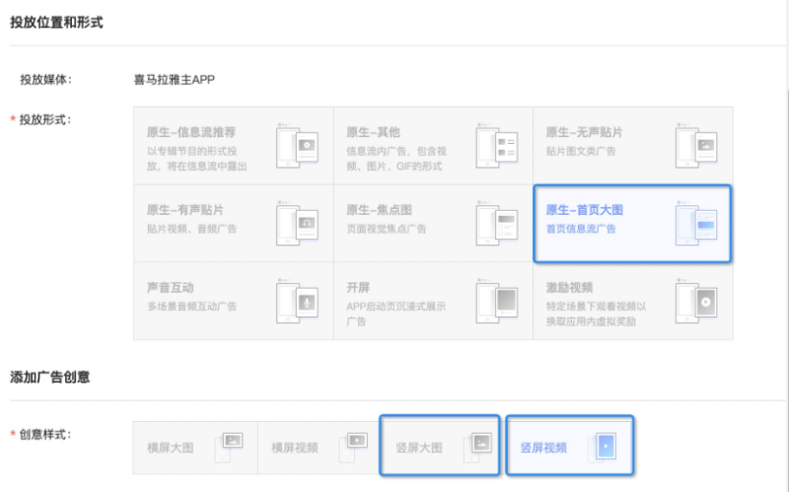
Task: Select 开屏 ad format title
Action: (357, 288)
